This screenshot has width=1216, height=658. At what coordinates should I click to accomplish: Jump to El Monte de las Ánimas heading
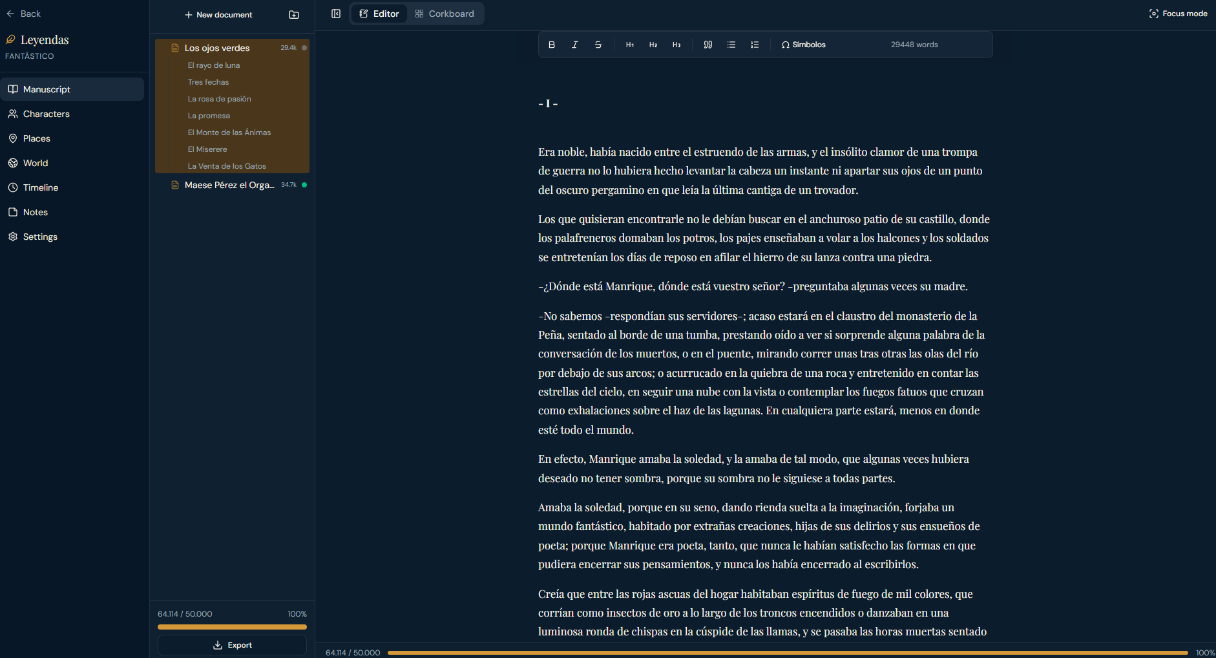pos(229,133)
